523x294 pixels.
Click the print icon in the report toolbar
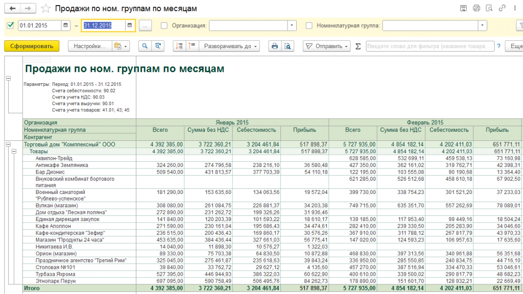coord(275,46)
